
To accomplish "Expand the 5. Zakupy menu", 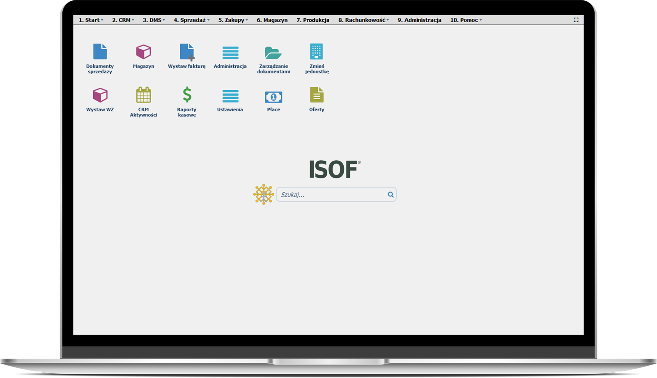I will (x=233, y=20).
